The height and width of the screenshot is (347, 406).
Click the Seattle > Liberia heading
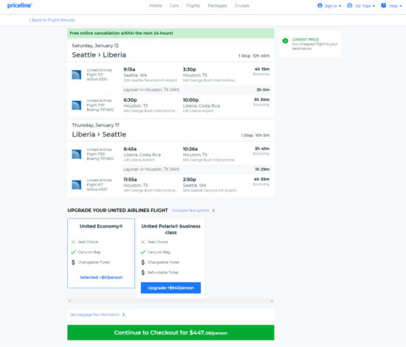click(x=99, y=55)
